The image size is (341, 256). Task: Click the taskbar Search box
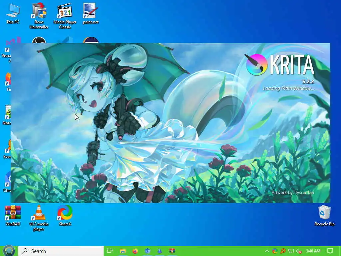pyautogui.click(x=61, y=251)
